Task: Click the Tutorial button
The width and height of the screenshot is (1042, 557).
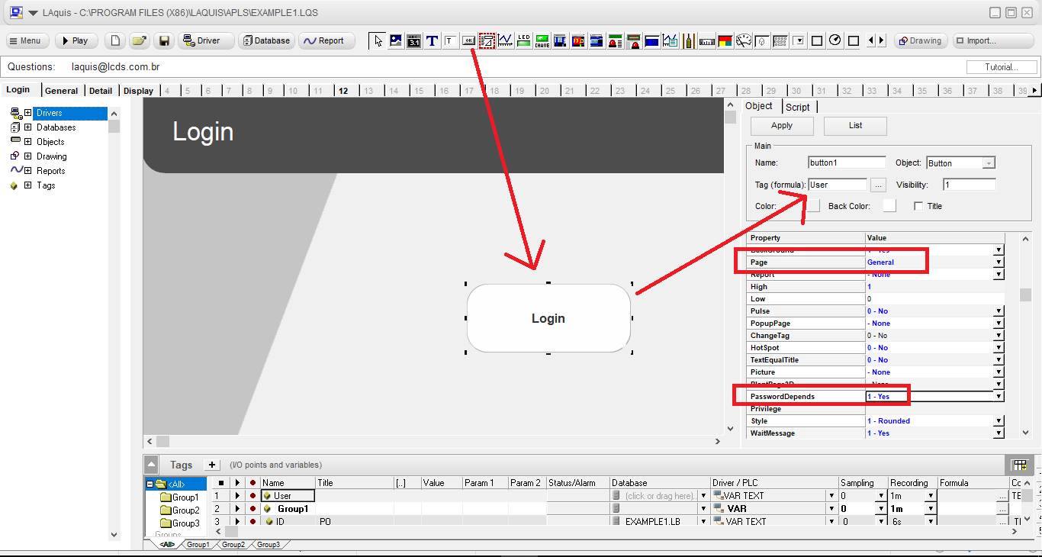Action: coord(1001,67)
